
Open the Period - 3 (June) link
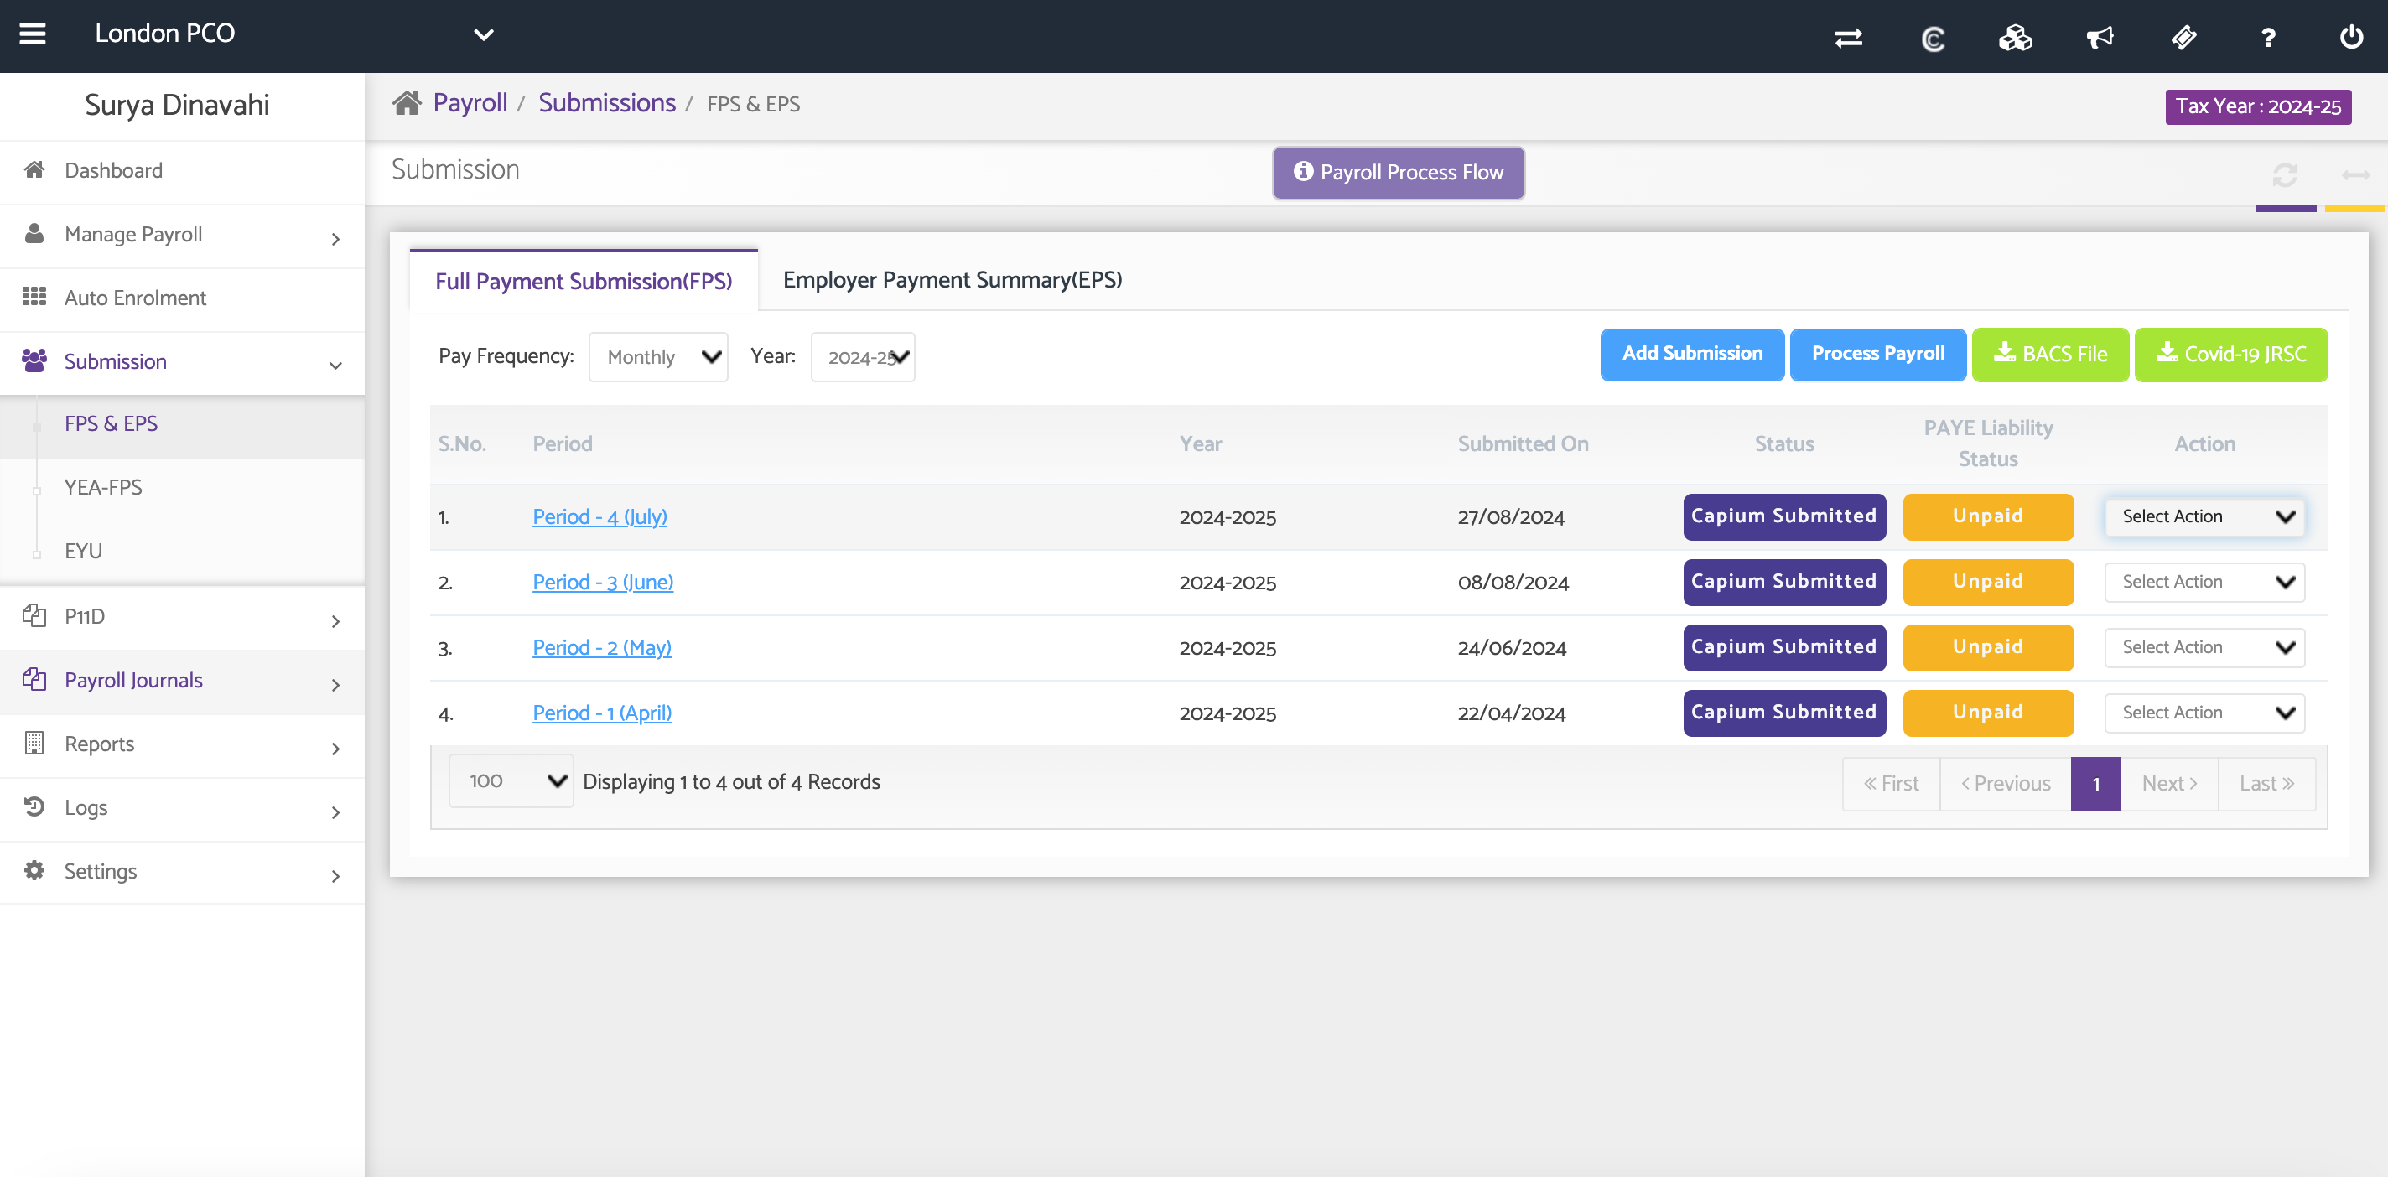pos(603,582)
